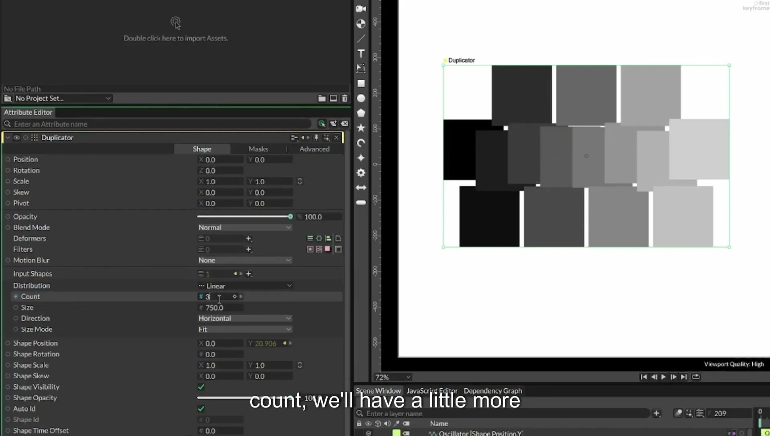Viewport: 770px width, 436px height.
Task: Select the Ellipse shape tool
Action: point(361,98)
